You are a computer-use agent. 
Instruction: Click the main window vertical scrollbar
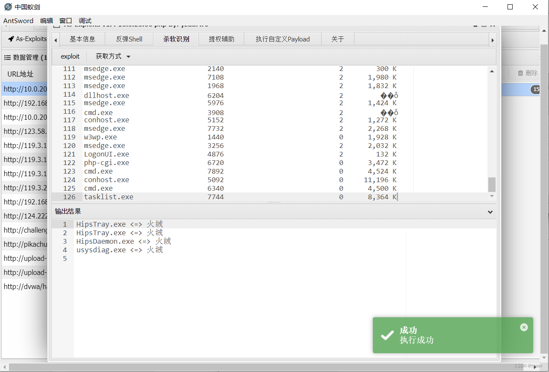[x=544, y=199]
